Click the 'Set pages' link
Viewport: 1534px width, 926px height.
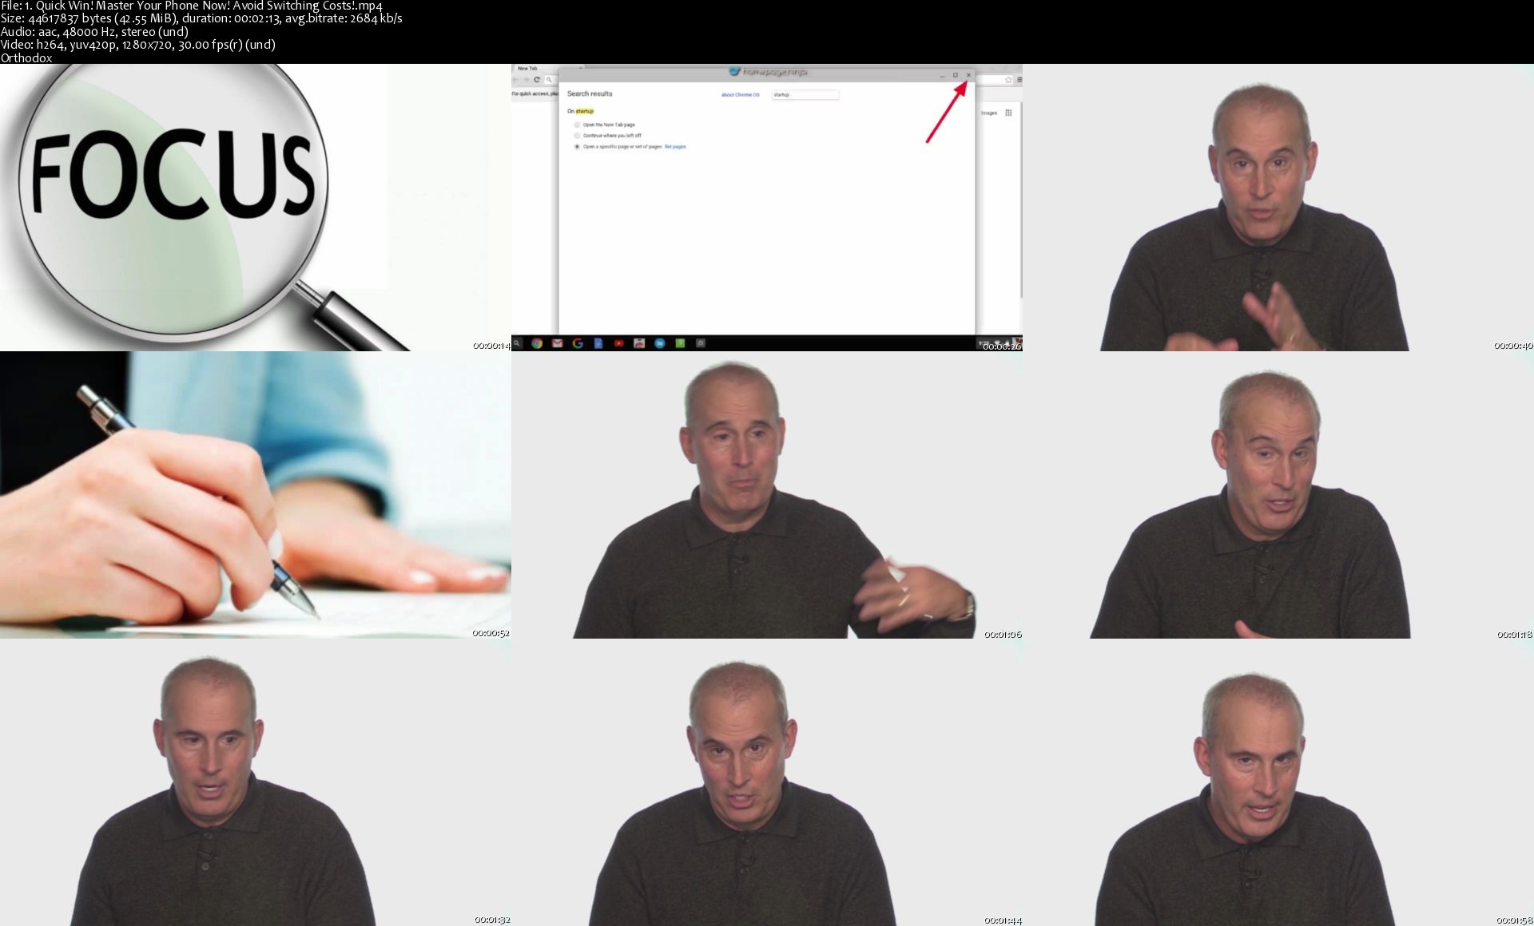675,147
